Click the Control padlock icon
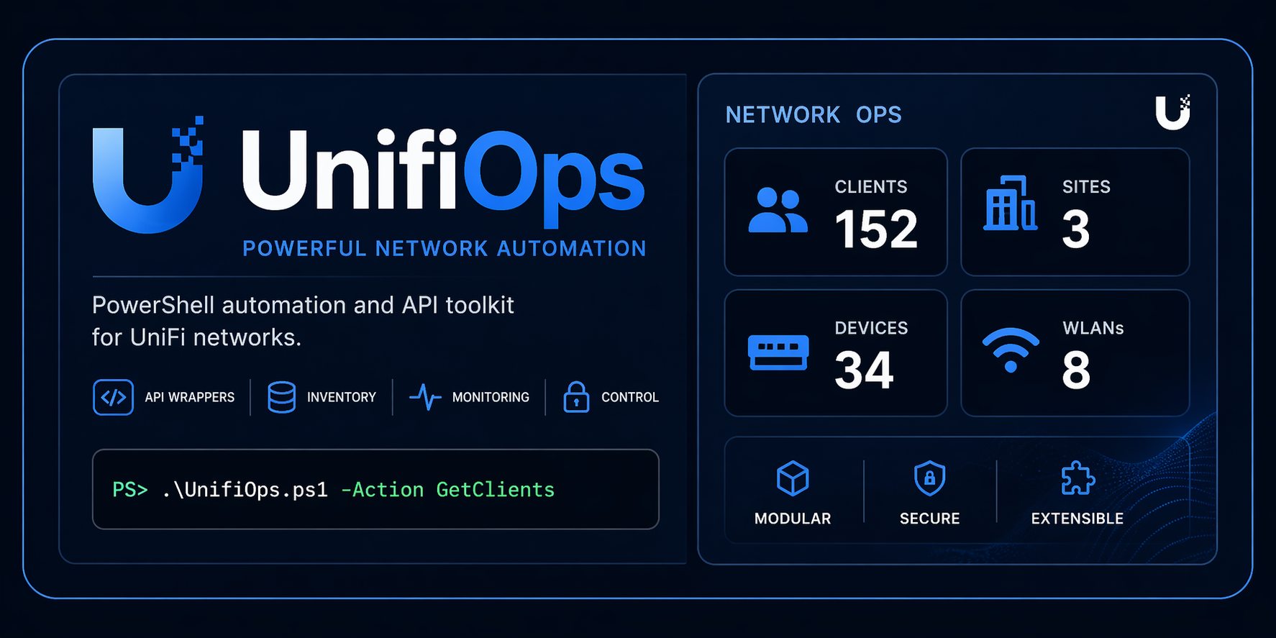 coord(576,397)
